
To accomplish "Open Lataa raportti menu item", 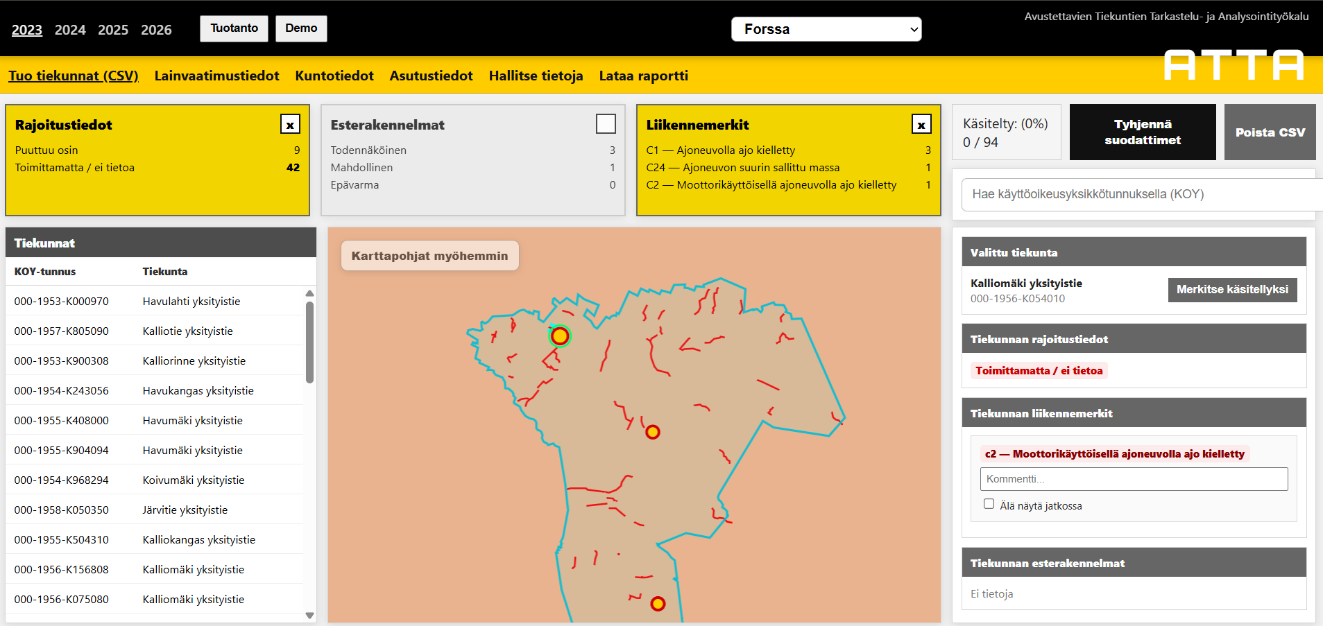I will click(x=644, y=76).
